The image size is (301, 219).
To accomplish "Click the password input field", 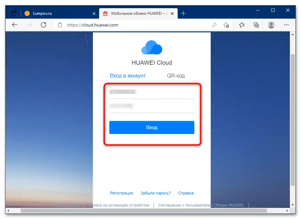I will pos(152,107).
